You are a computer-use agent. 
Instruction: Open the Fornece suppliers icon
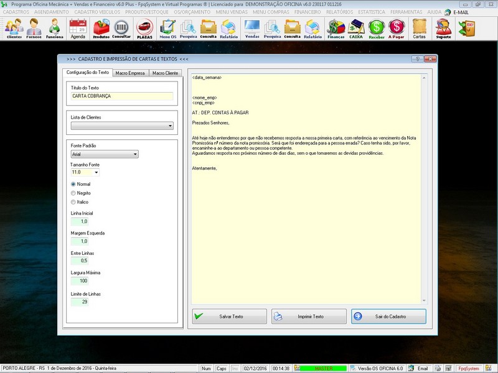34,29
